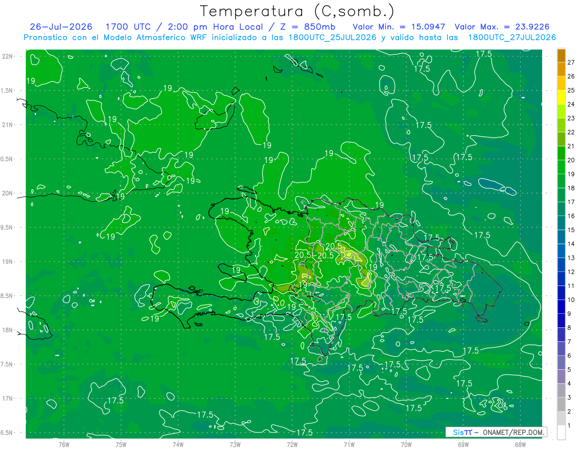Image resolution: width=584 pixels, height=451 pixels.
Task: Click the "71W" longitude axis label
Action: (x=349, y=444)
